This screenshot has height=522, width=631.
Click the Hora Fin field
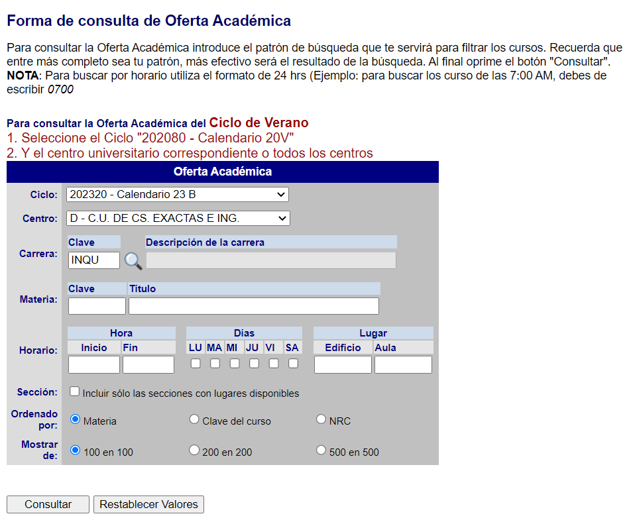click(148, 365)
